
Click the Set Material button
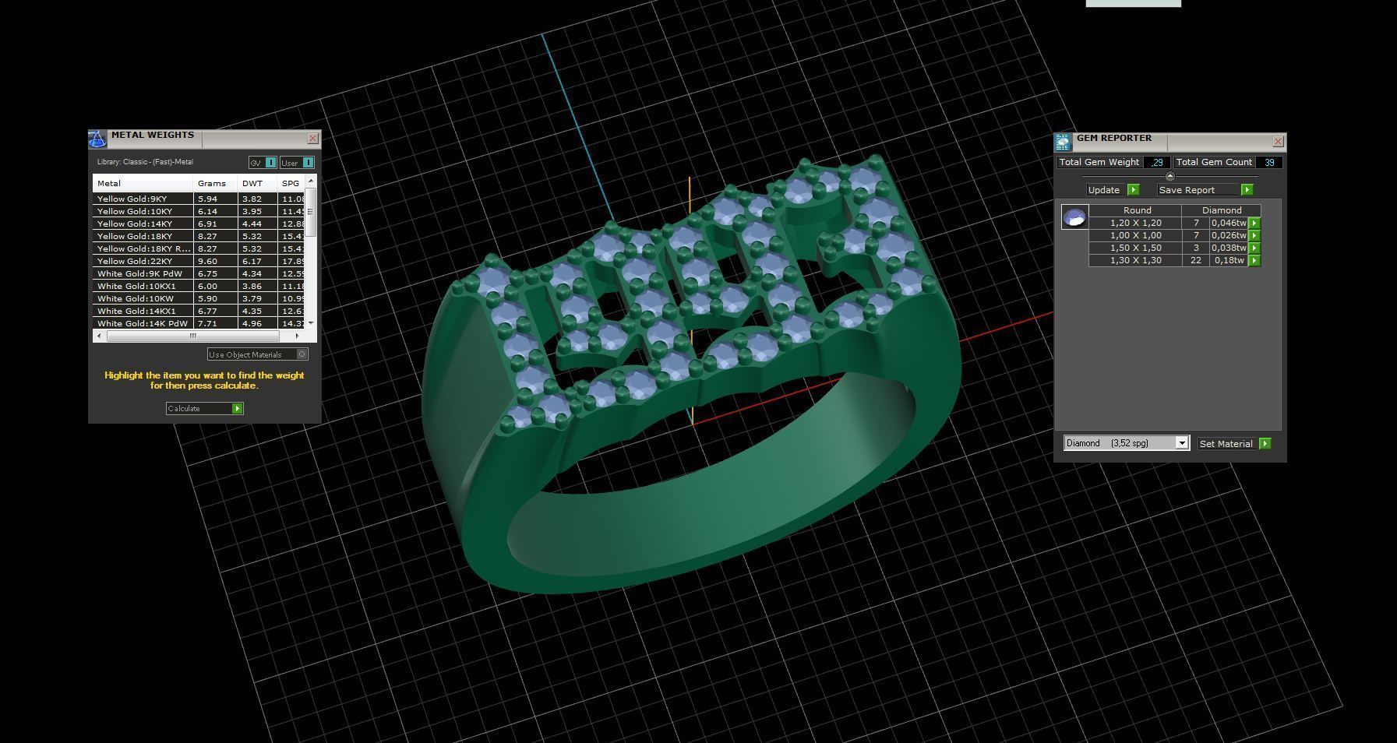(1235, 444)
